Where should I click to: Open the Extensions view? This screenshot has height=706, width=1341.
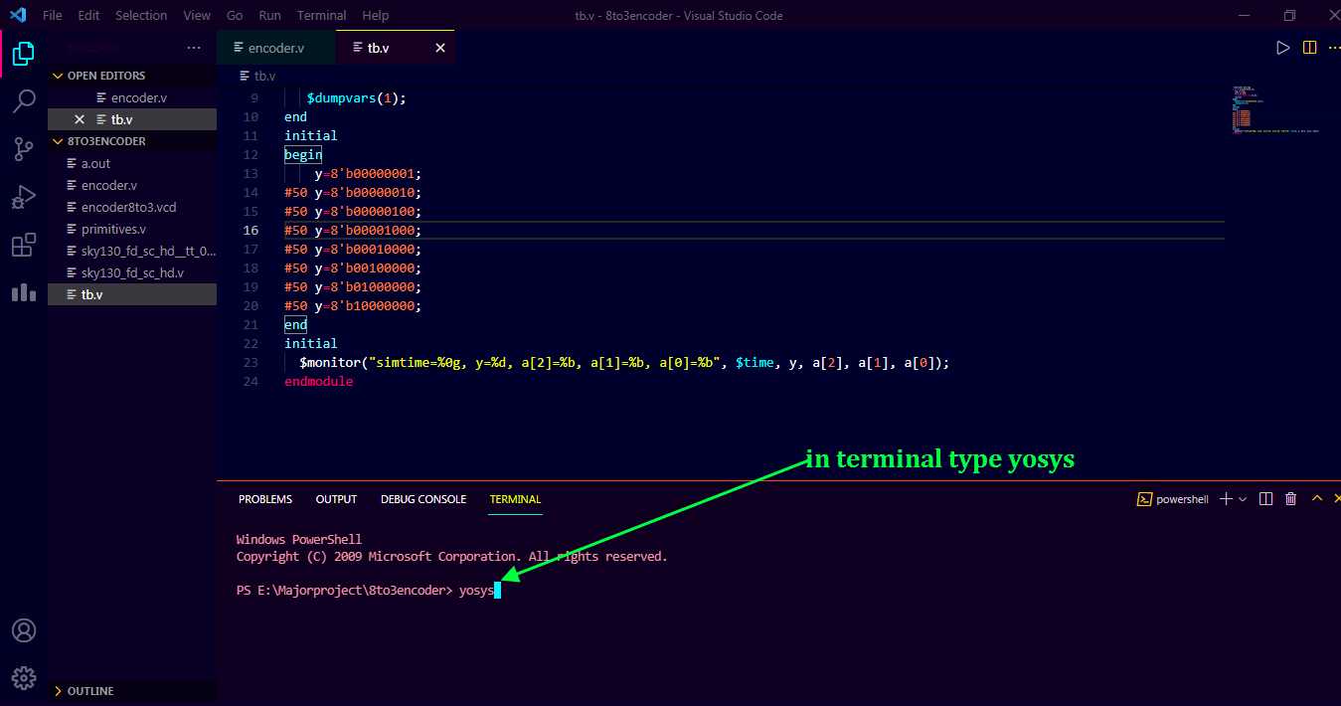[24, 245]
